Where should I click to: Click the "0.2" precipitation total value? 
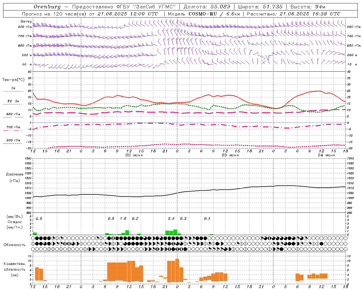coord(135,219)
